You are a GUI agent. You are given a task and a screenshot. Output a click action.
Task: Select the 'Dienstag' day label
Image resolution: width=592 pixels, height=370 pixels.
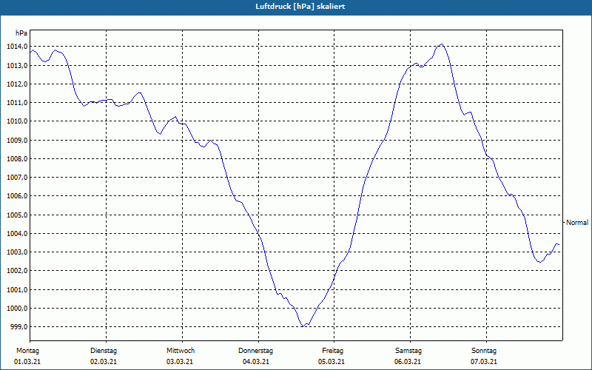[104, 351]
